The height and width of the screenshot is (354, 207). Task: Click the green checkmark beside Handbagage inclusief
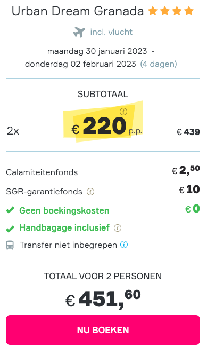[10, 229]
